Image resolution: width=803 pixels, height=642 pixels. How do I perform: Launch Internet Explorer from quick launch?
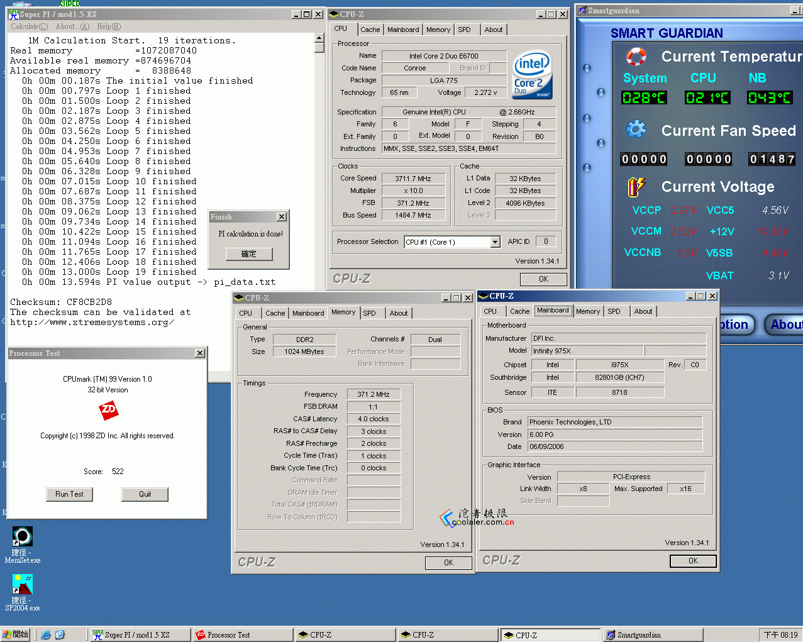click(46, 635)
